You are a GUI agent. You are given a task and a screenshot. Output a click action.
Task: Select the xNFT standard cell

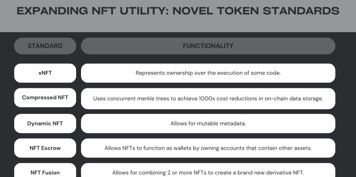click(x=45, y=73)
